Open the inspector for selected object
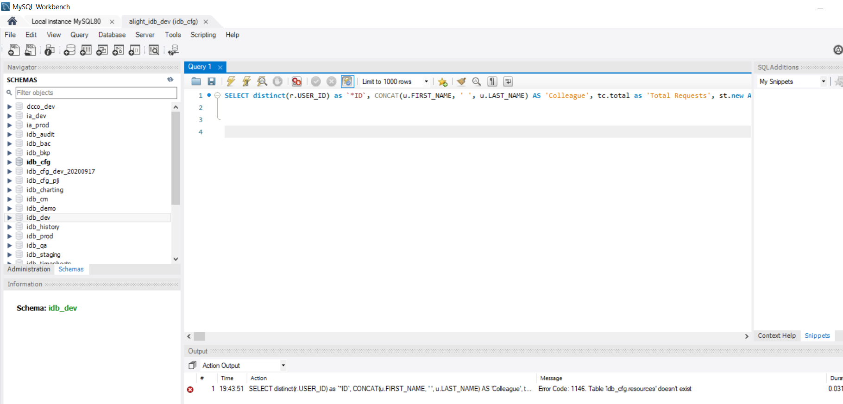This screenshot has height=404, width=843. coord(50,50)
